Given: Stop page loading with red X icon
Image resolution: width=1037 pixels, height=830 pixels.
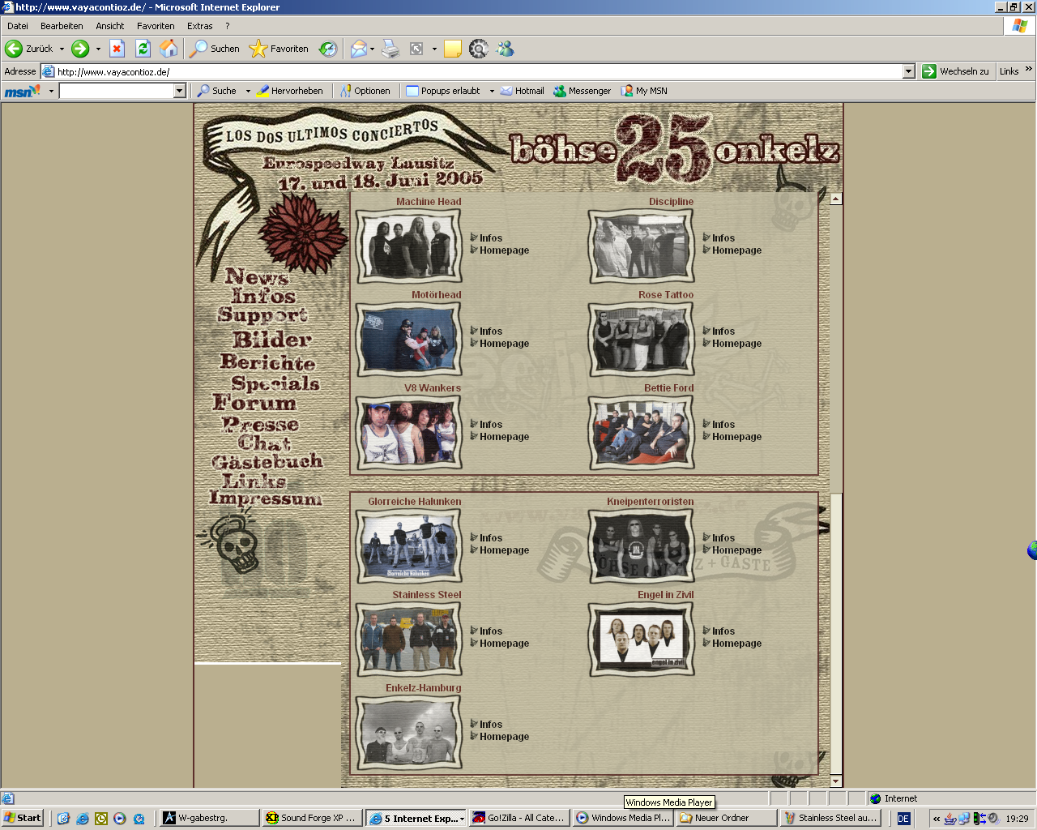Looking at the screenshot, I should point(117,49).
